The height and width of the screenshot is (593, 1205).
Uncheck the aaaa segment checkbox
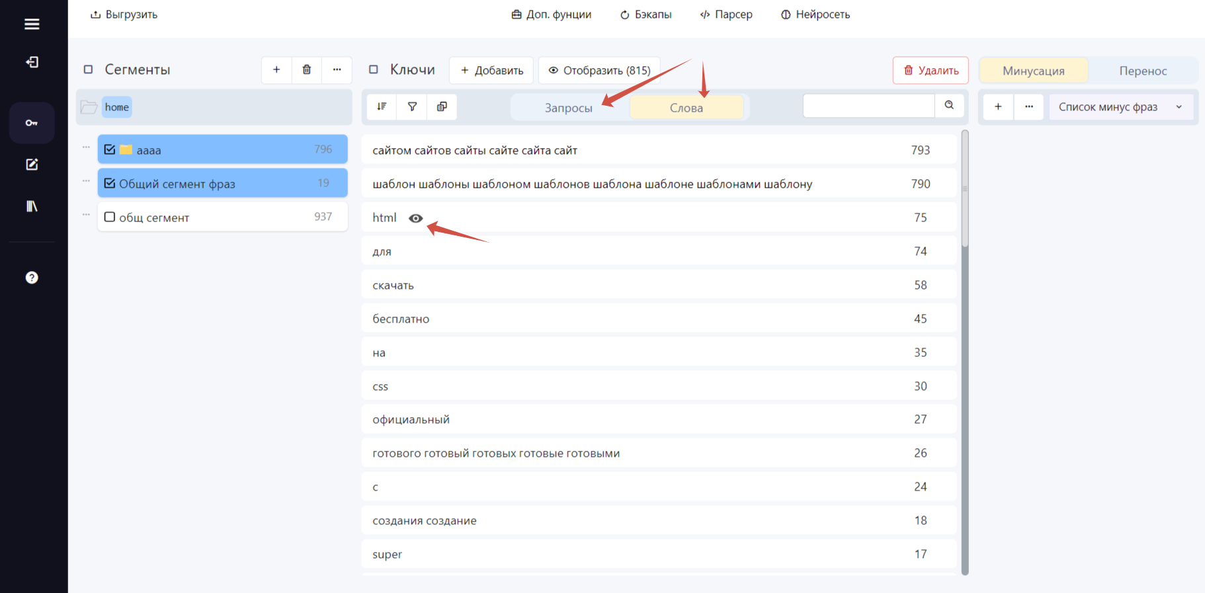(110, 149)
